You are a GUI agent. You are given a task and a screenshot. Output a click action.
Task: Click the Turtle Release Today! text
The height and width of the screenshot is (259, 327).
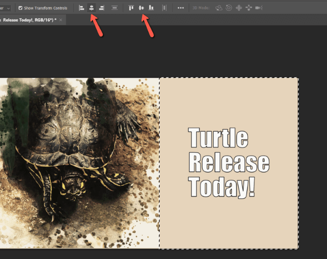(x=228, y=162)
